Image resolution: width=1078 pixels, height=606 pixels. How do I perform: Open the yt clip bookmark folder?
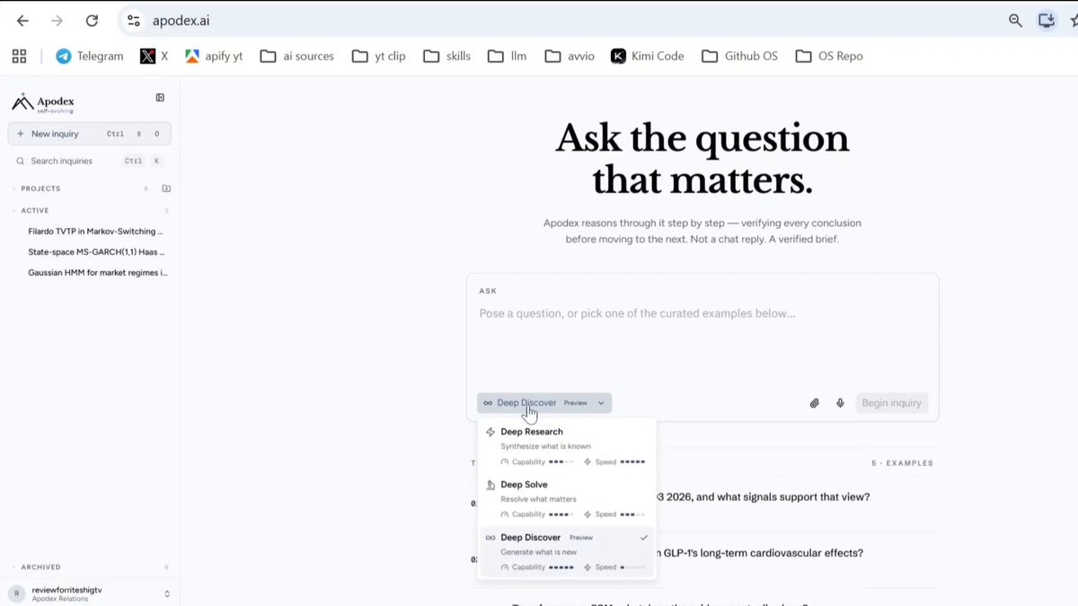pyautogui.click(x=379, y=56)
